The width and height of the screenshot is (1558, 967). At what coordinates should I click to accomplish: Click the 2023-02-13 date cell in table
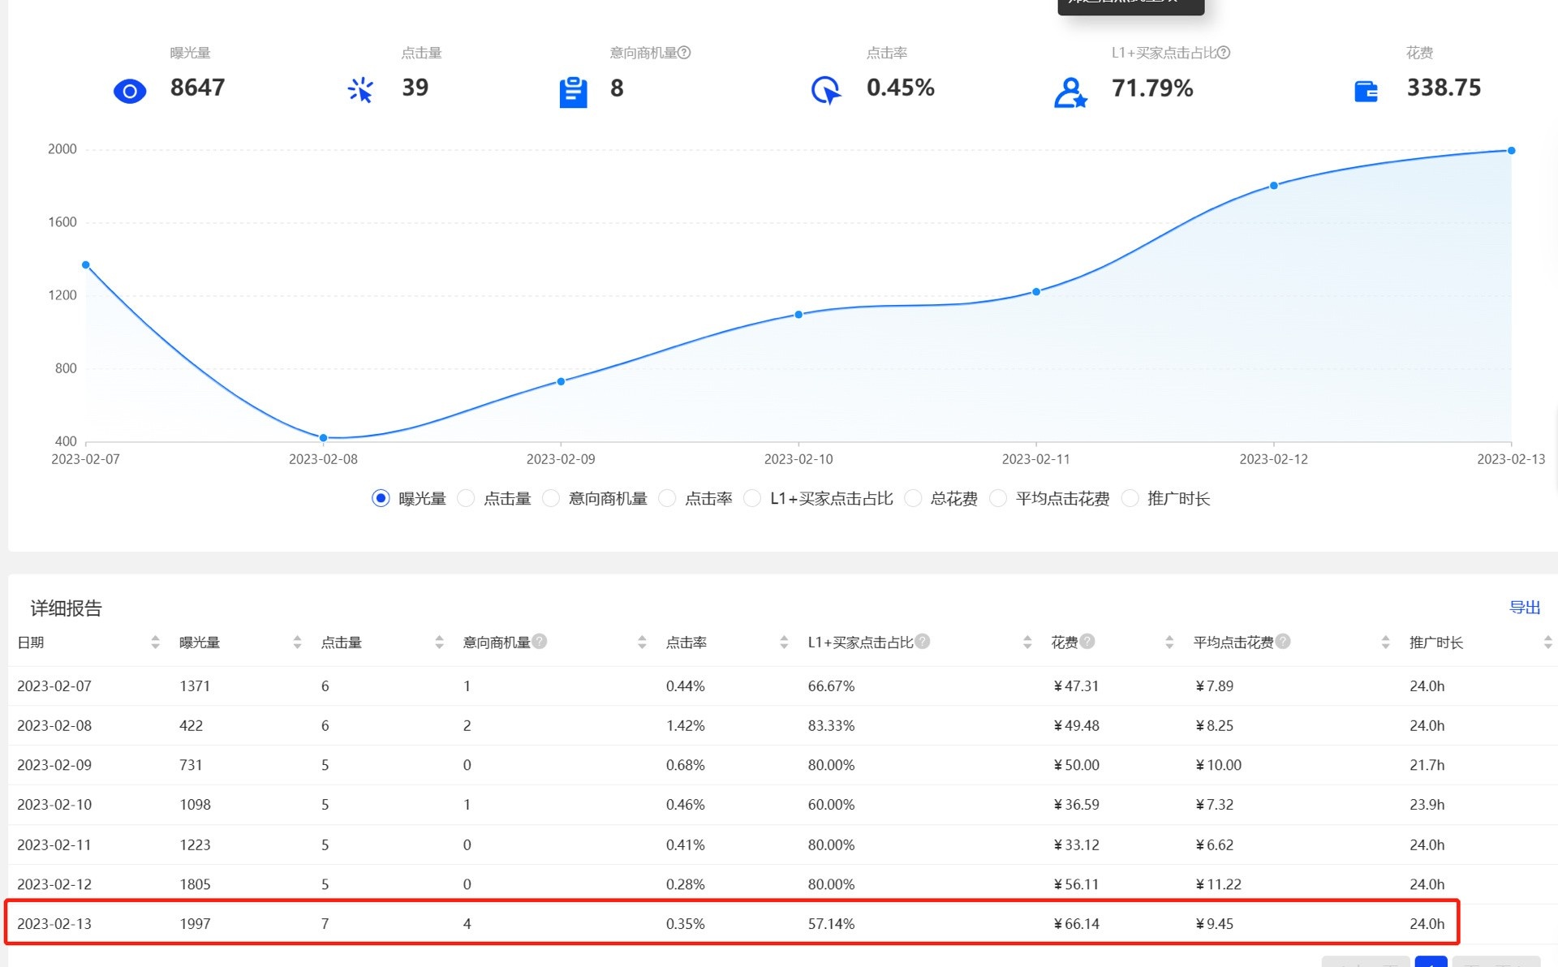54,924
